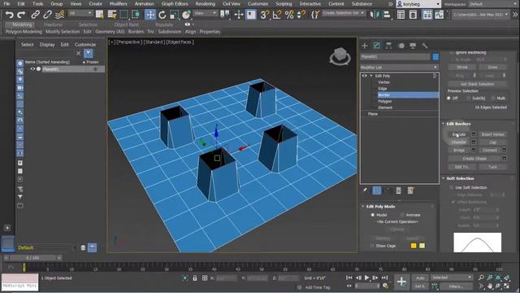
Task: Click the Get Stack Selection button
Action: coord(477,84)
